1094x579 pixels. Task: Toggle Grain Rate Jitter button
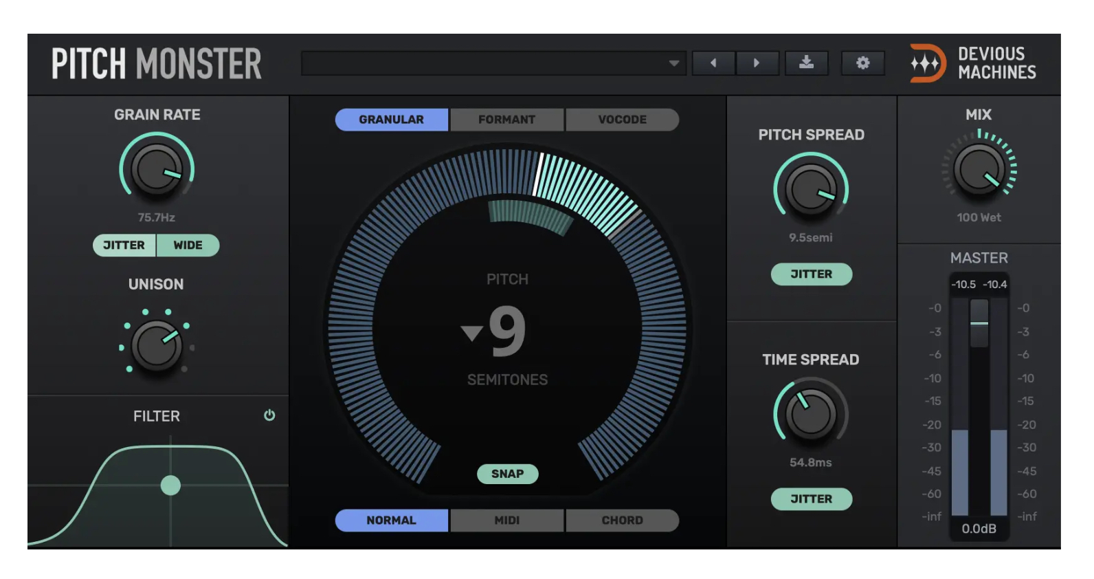click(x=124, y=245)
